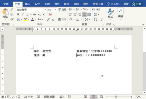Click the 70% zoom level
The height and width of the screenshot is (99, 146).
[x=138, y=97]
